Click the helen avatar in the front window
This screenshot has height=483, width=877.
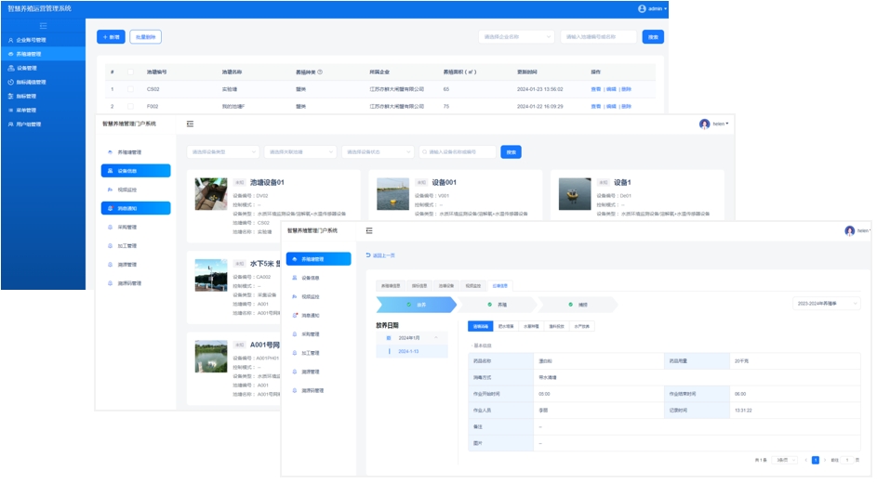coord(849,230)
